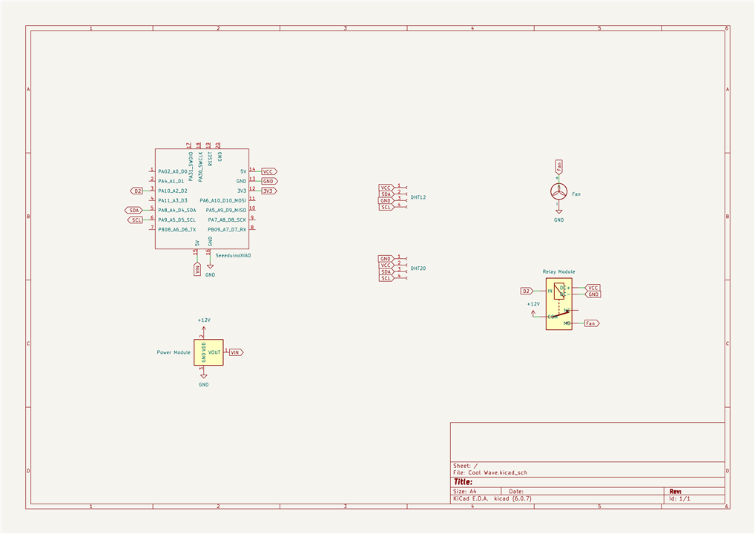Click pin name PA5_A9_D9_MISO
The image size is (755, 534).
click(x=225, y=210)
